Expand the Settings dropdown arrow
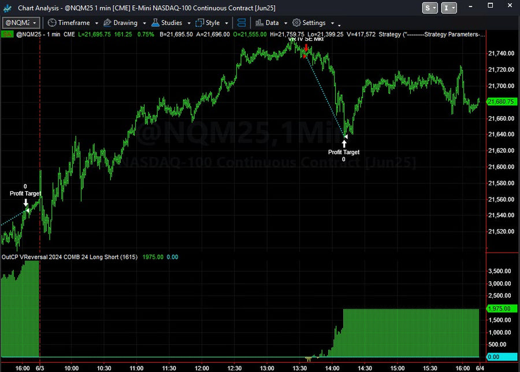The width and height of the screenshot is (520, 372). point(332,23)
